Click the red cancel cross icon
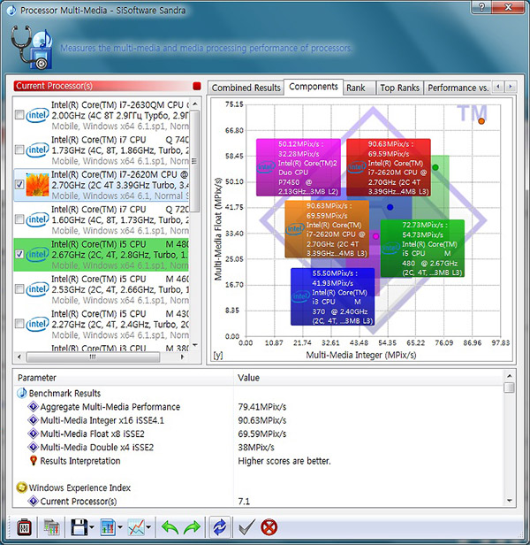 tap(269, 527)
